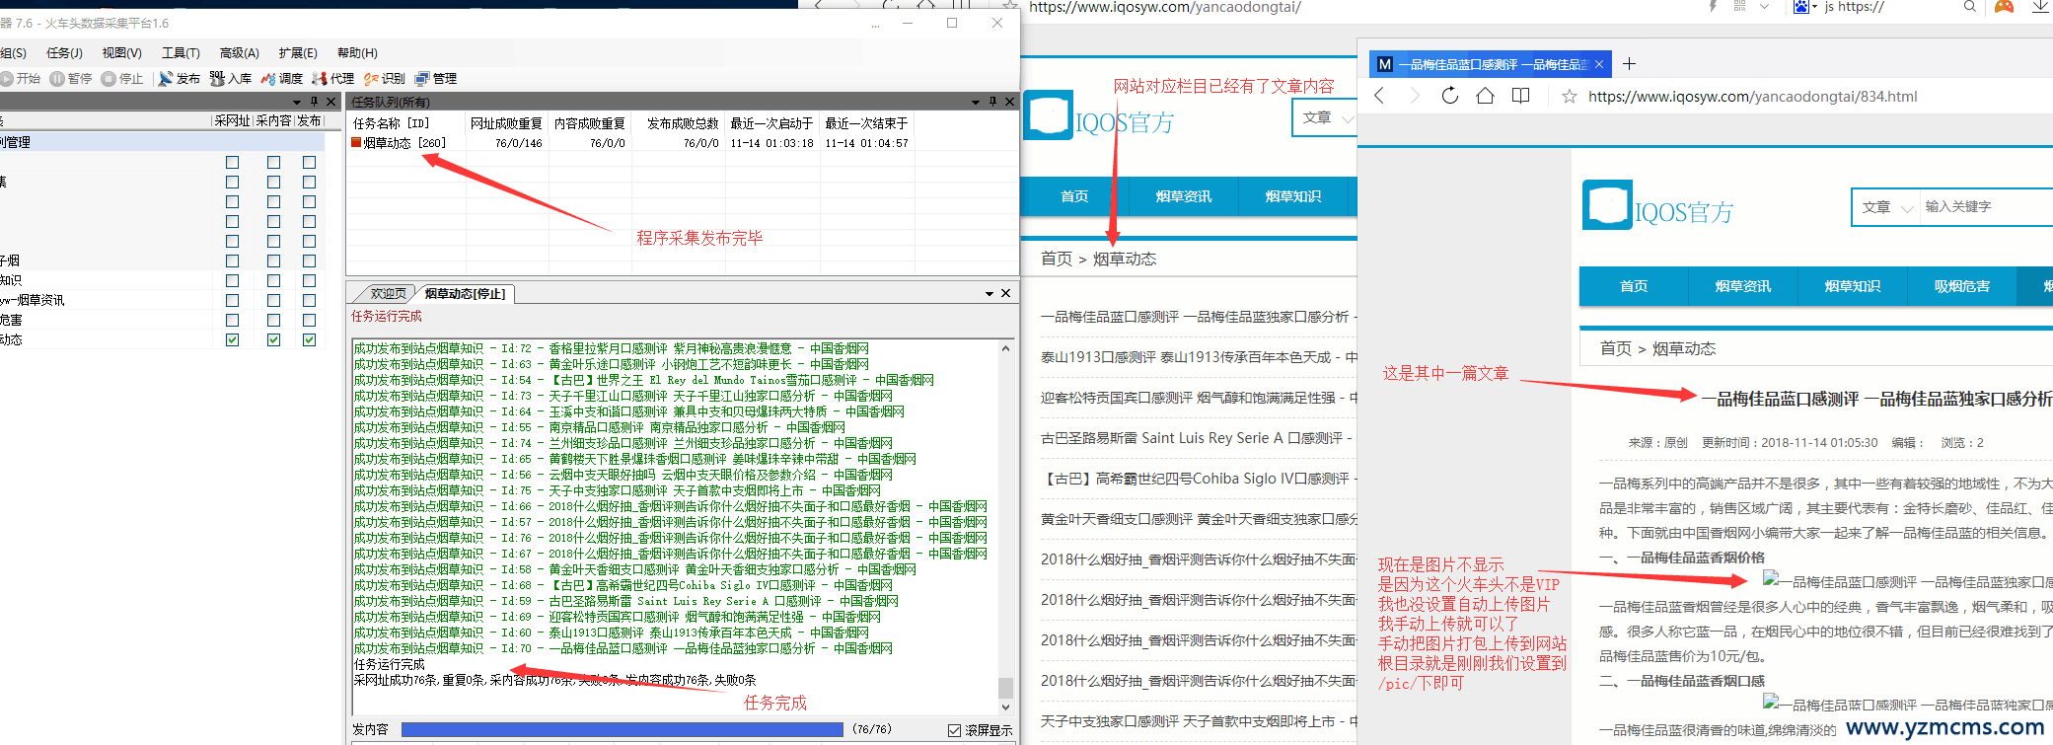Image resolution: width=2053 pixels, height=745 pixels.
Task: Click the 开始 start toolbar icon
Action: point(8,79)
